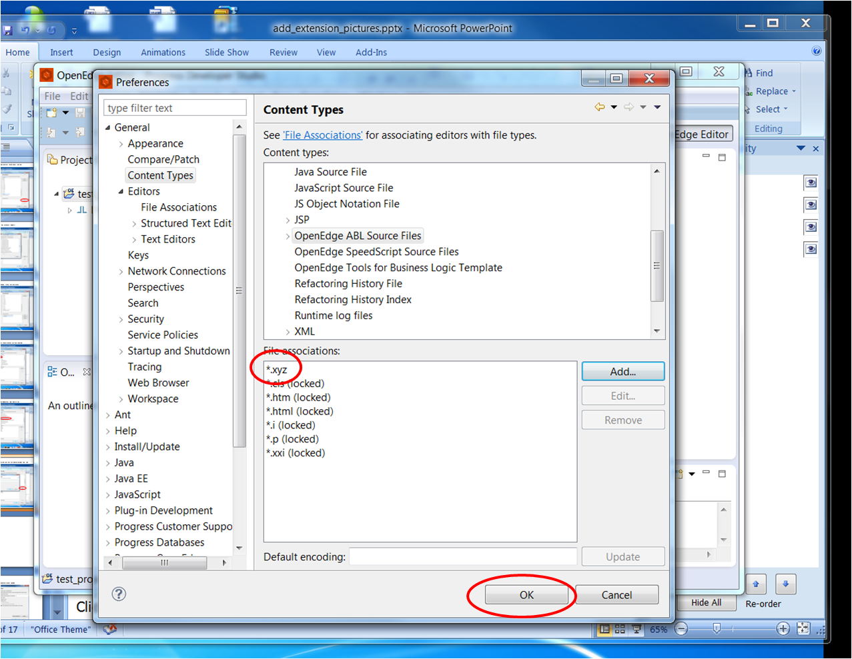The image size is (852, 659).
Task: Expand the XML content type
Action: tap(288, 332)
